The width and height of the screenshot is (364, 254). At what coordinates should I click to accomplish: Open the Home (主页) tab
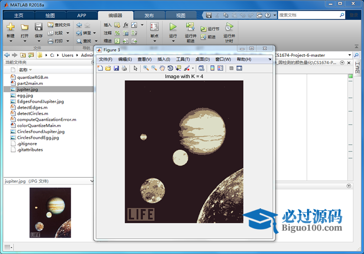click(x=18, y=16)
